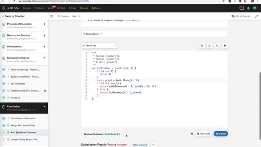Click the help question mark icon

click(x=192, y=134)
